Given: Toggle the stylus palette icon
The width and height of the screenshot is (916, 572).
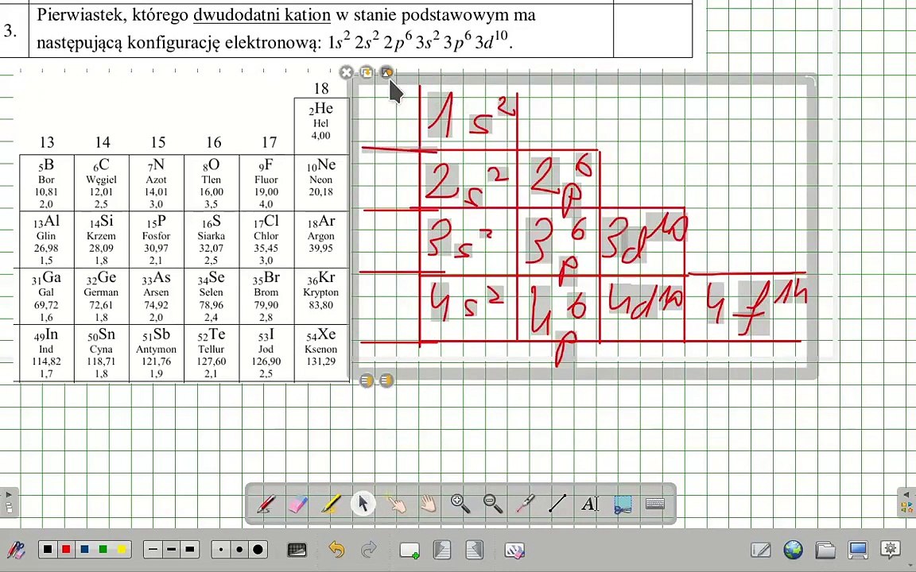Looking at the screenshot, I should click(x=16, y=550).
